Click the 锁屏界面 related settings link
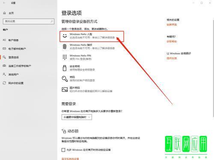The image size is (214, 160). (x=172, y=25)
